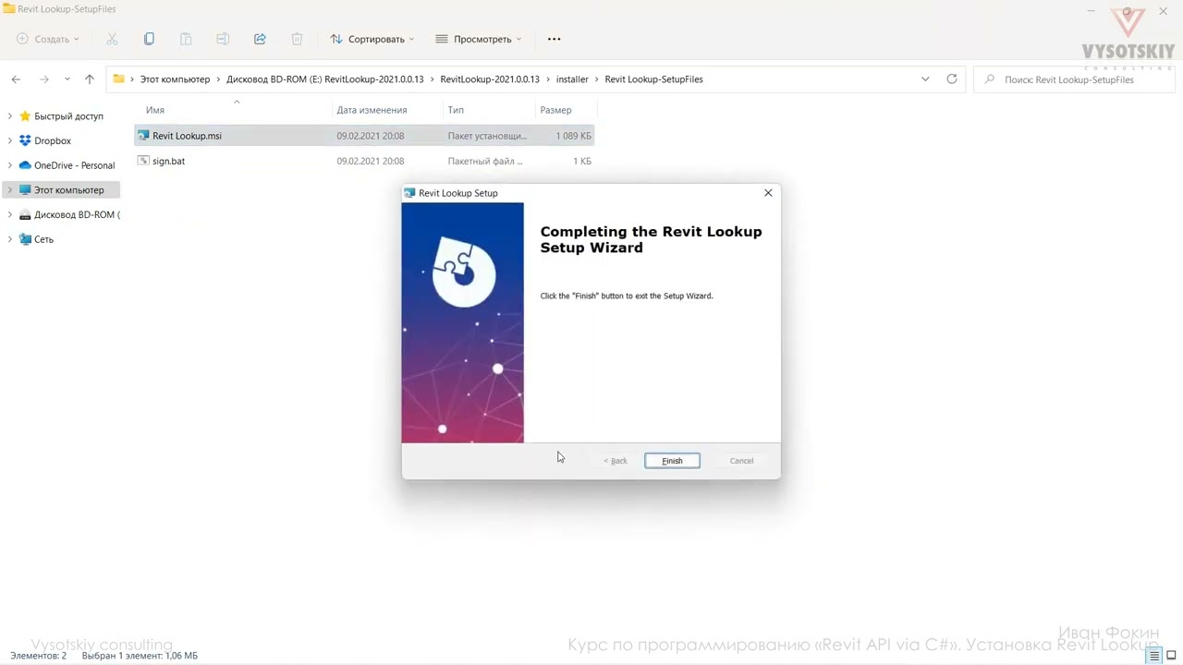Click the sign.bat file icon
This screenshot has height=665, width=1183.
point(143,161)
